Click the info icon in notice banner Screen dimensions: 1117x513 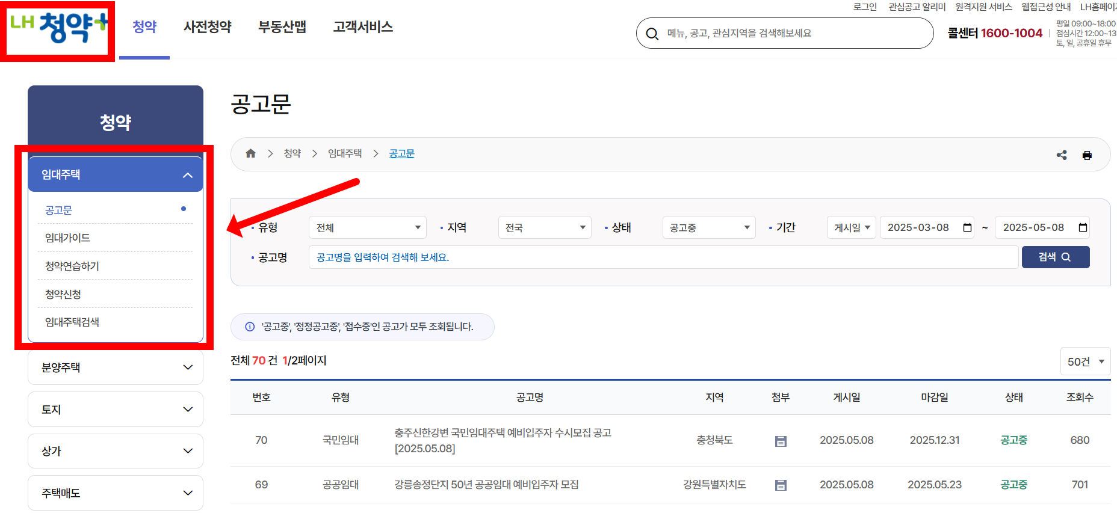[250, 327]
